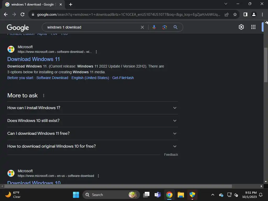Open File Explorer from taskbar

181,195
